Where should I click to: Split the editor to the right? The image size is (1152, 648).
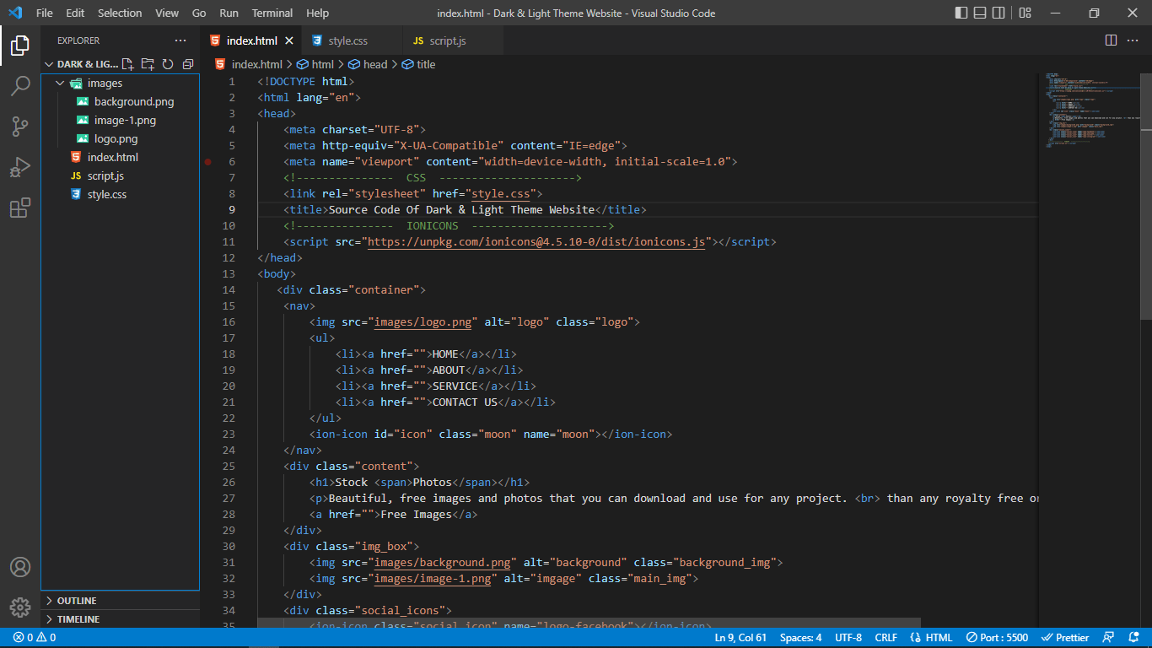(1112, 40)
